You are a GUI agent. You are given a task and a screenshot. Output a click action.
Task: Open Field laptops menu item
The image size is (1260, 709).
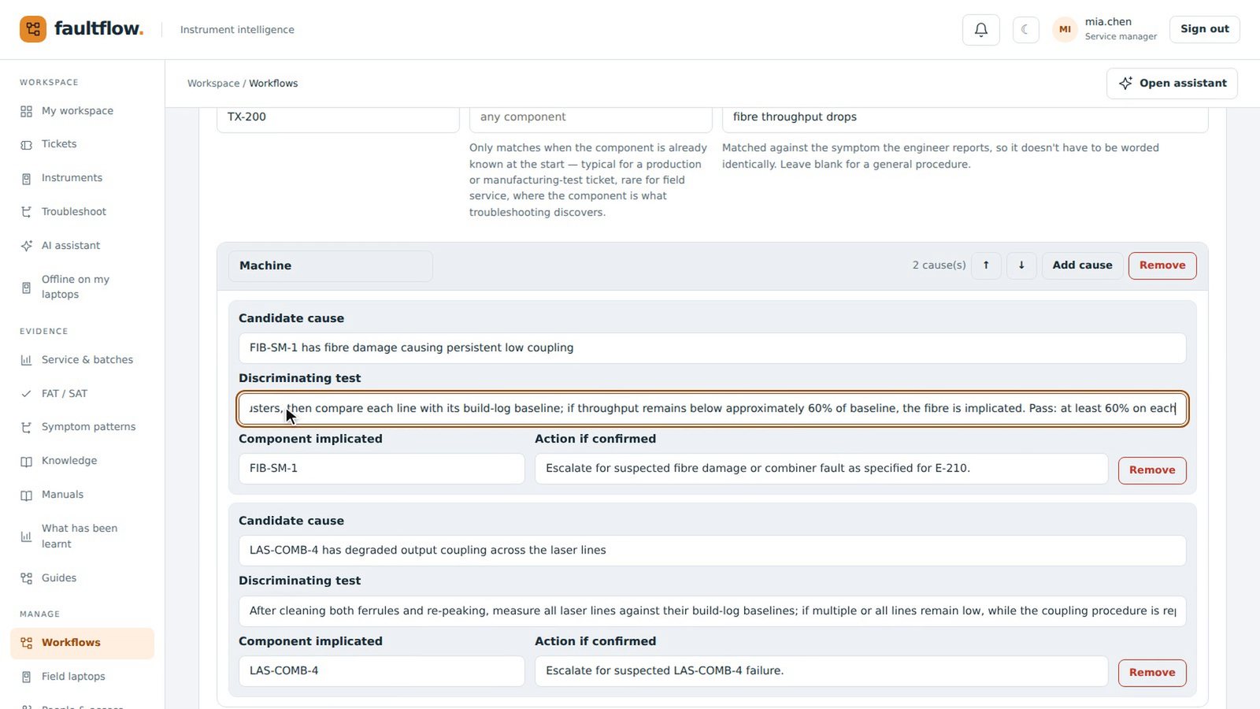point(82,677)
